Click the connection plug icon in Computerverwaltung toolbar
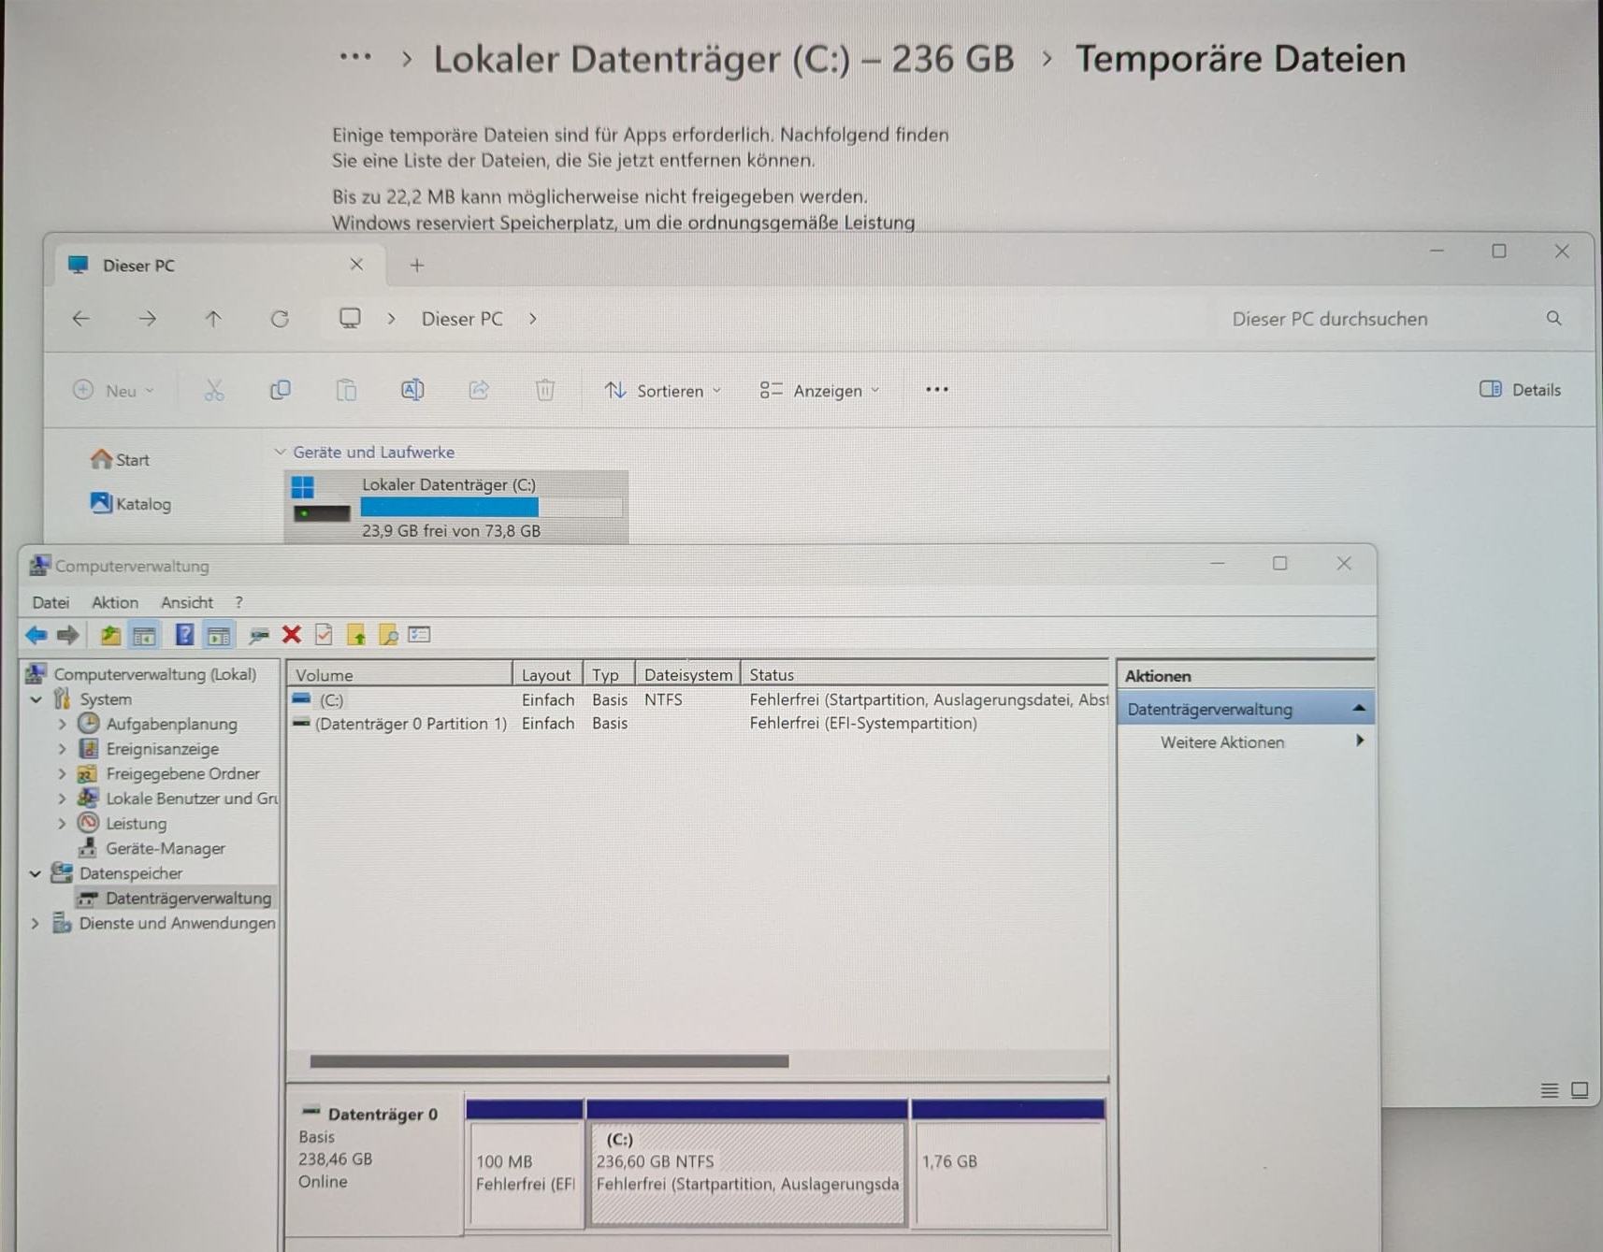 pos(259,636)
